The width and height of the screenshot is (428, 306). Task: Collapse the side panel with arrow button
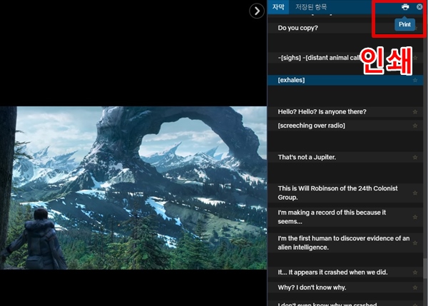[257, 11]
